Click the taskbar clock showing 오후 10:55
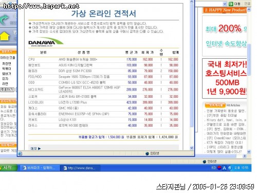257x193 pixels. (241, 168)
